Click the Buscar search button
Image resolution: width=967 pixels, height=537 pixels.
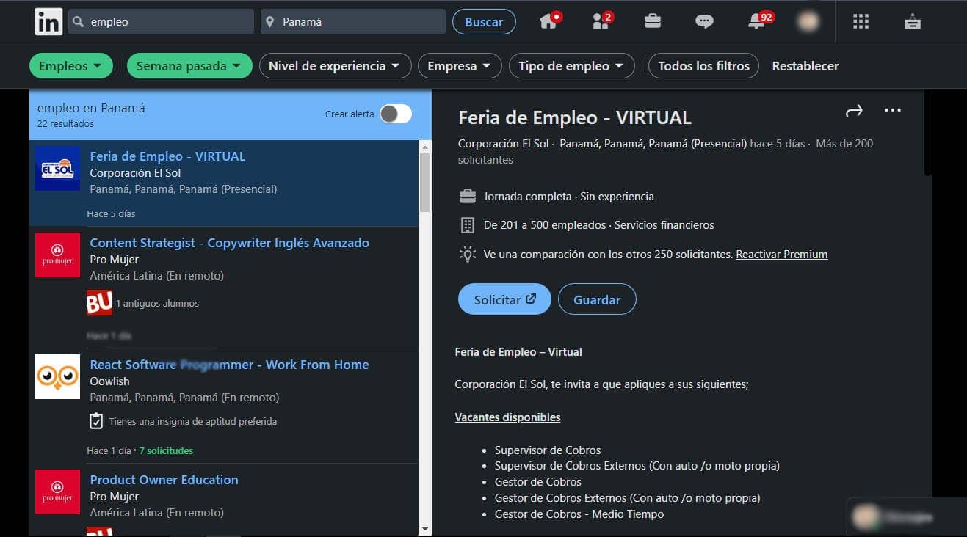click(484, 22)
